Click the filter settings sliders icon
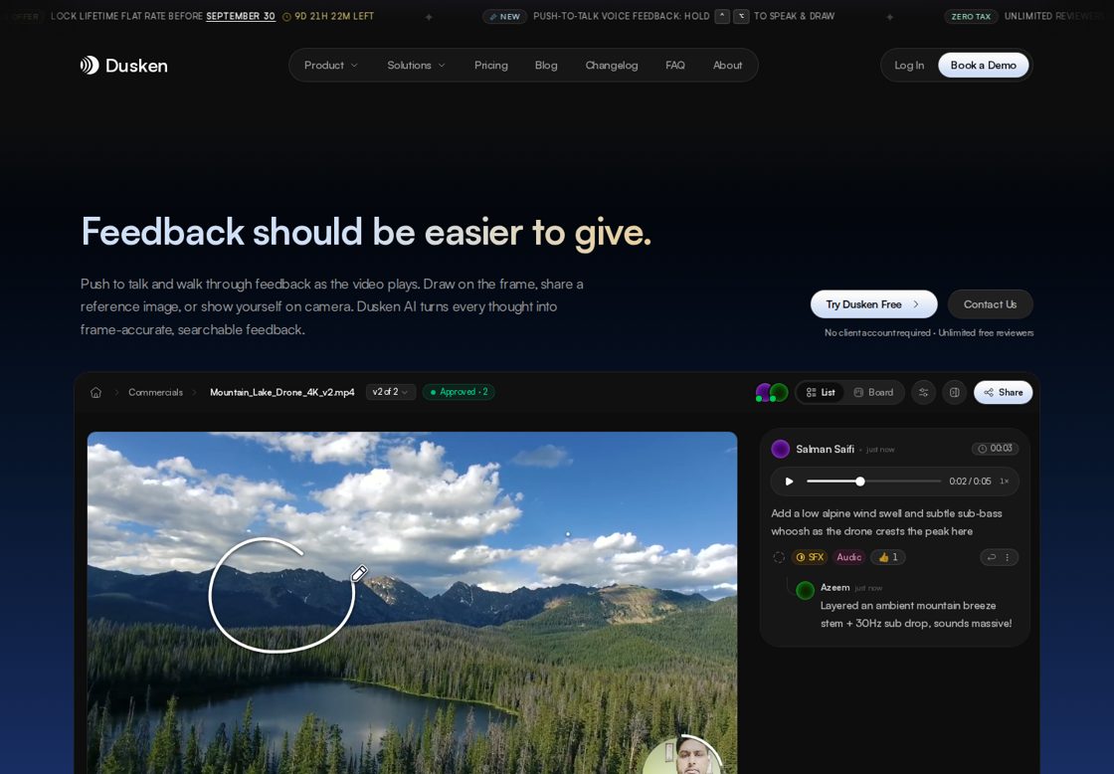The image size is (1114, 774). [924, 392]
